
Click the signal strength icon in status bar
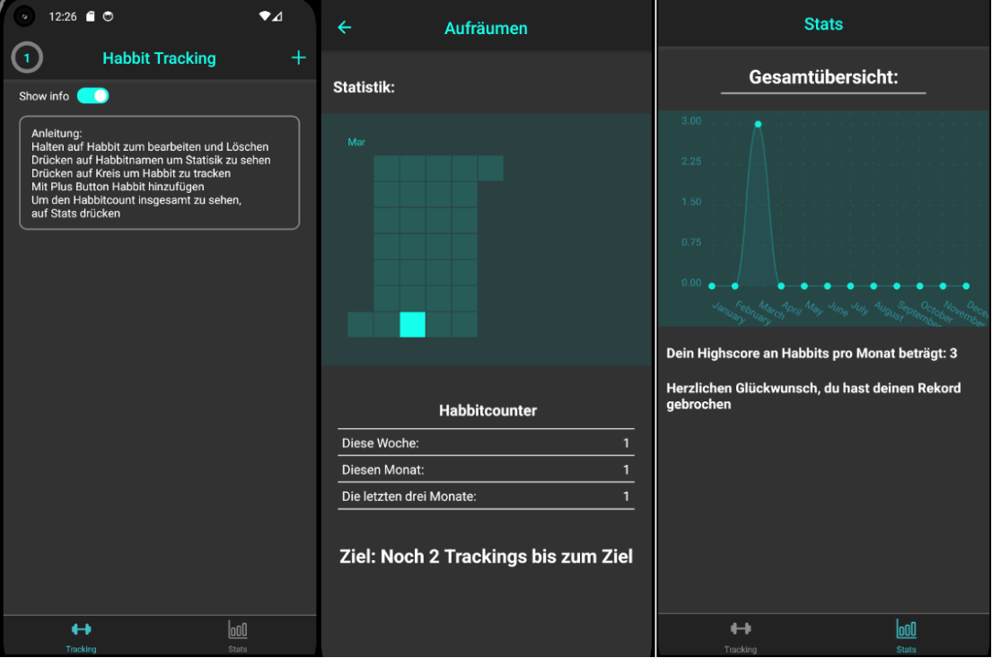click(x=277, y=16)
